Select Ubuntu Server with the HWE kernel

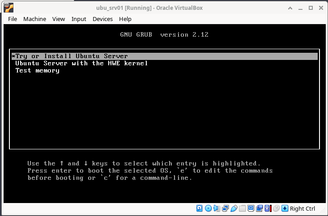tap(81, 64)
